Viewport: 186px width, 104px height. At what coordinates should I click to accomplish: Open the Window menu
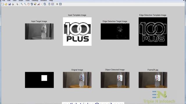click(x=44, y=1)
